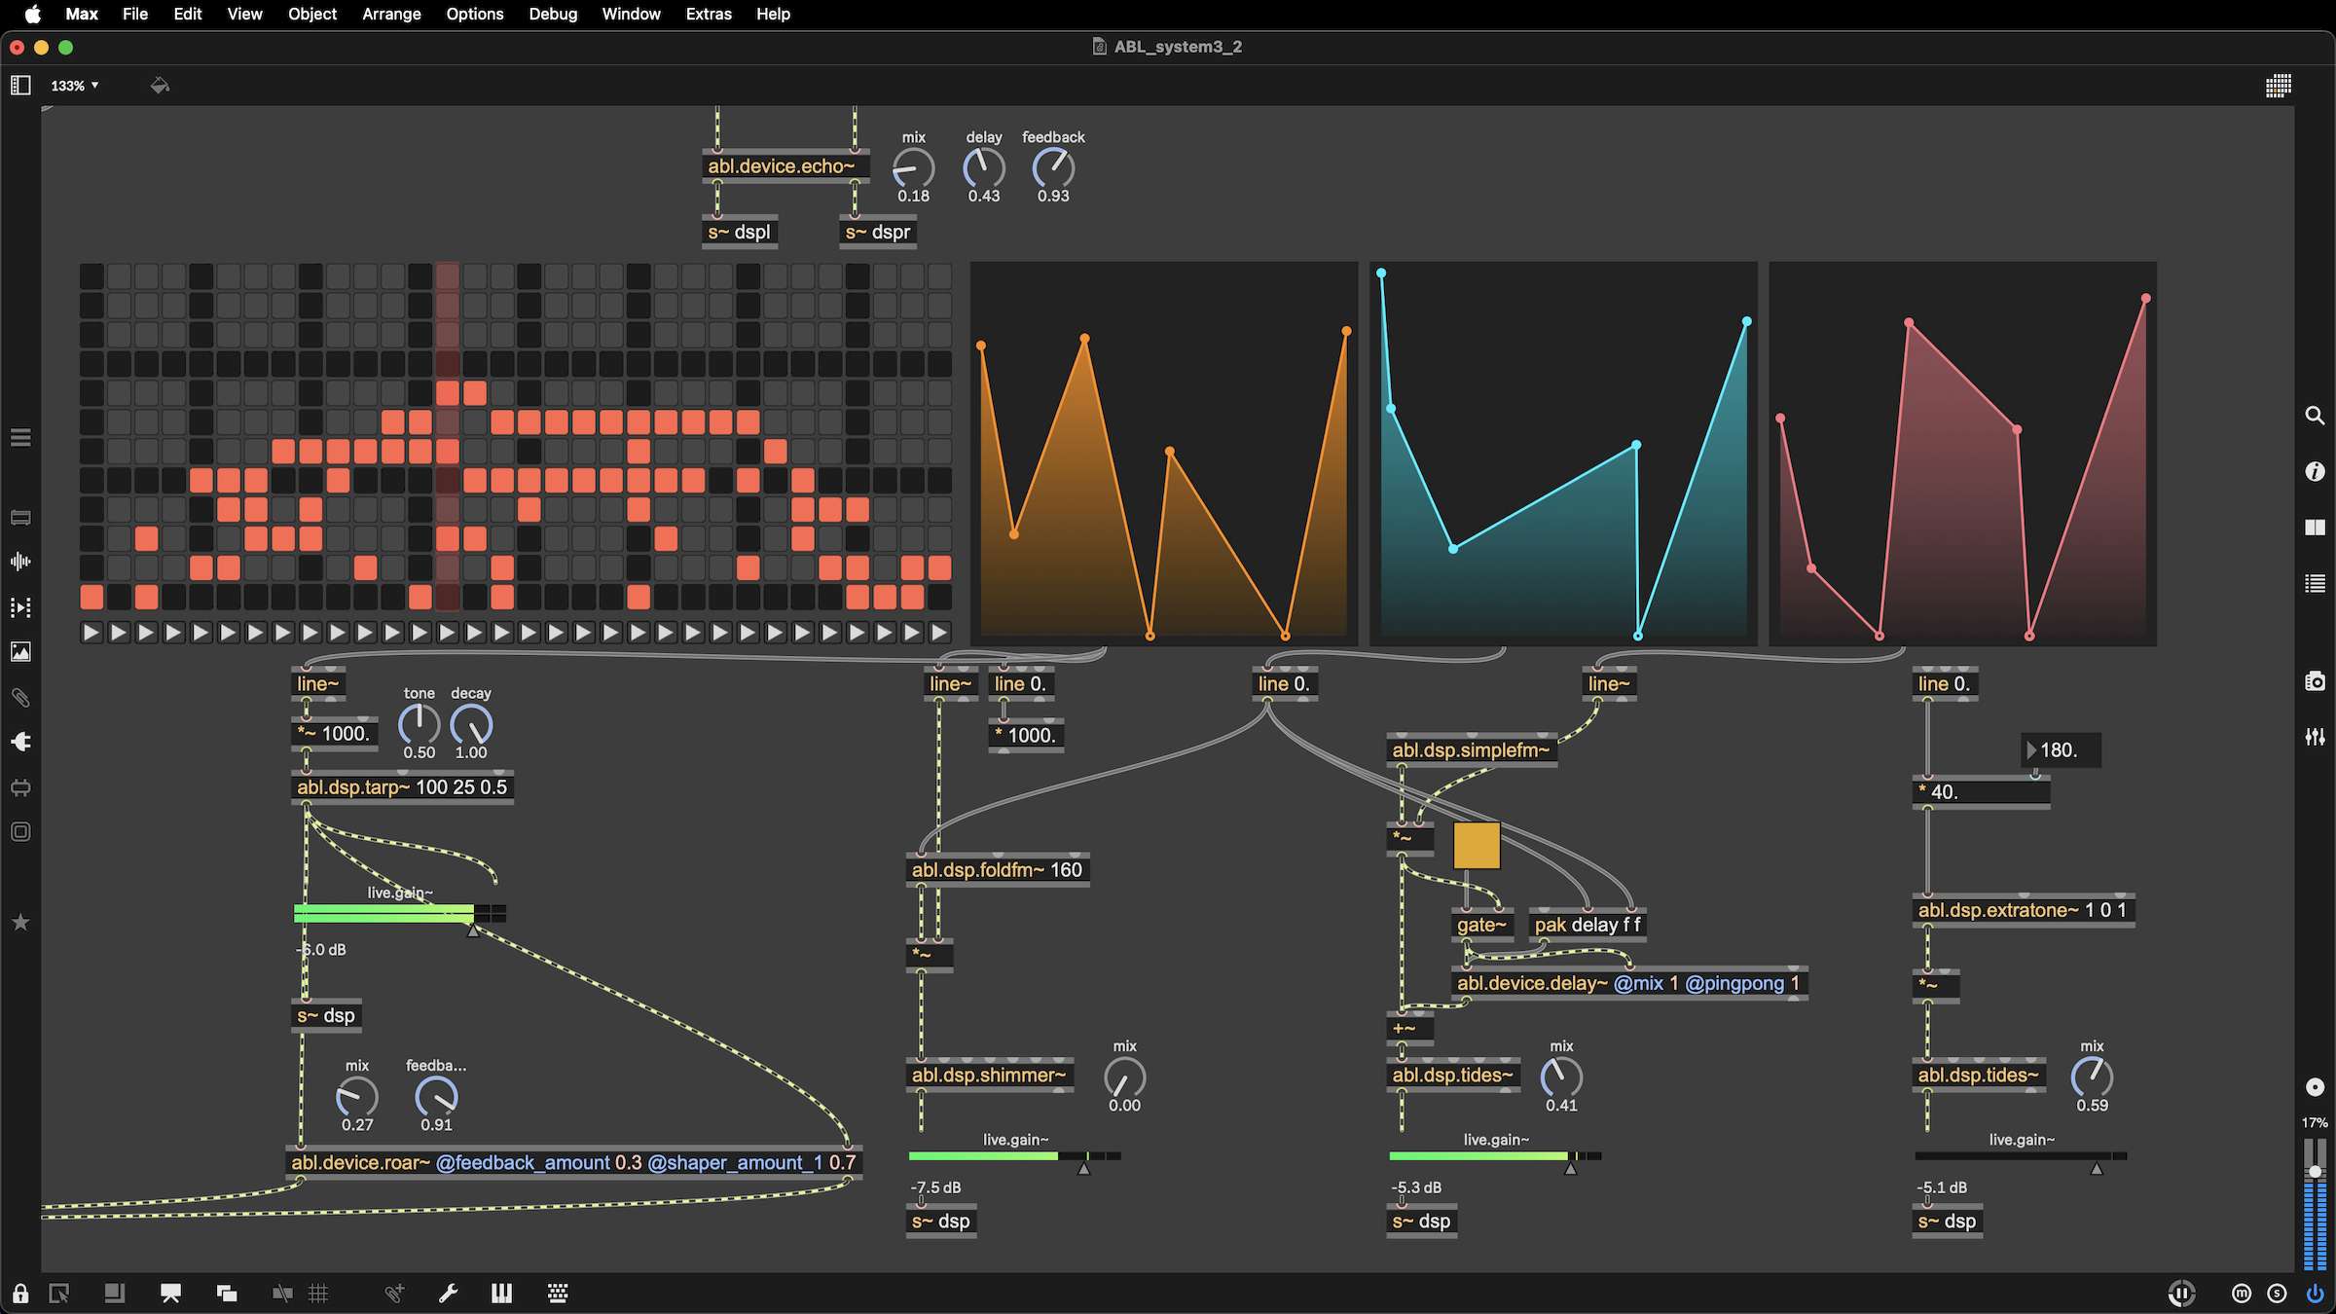This screenshot has width=2336, height=1314.
Task: Click the 180. number box triangle
Action: pos(2032,750)
